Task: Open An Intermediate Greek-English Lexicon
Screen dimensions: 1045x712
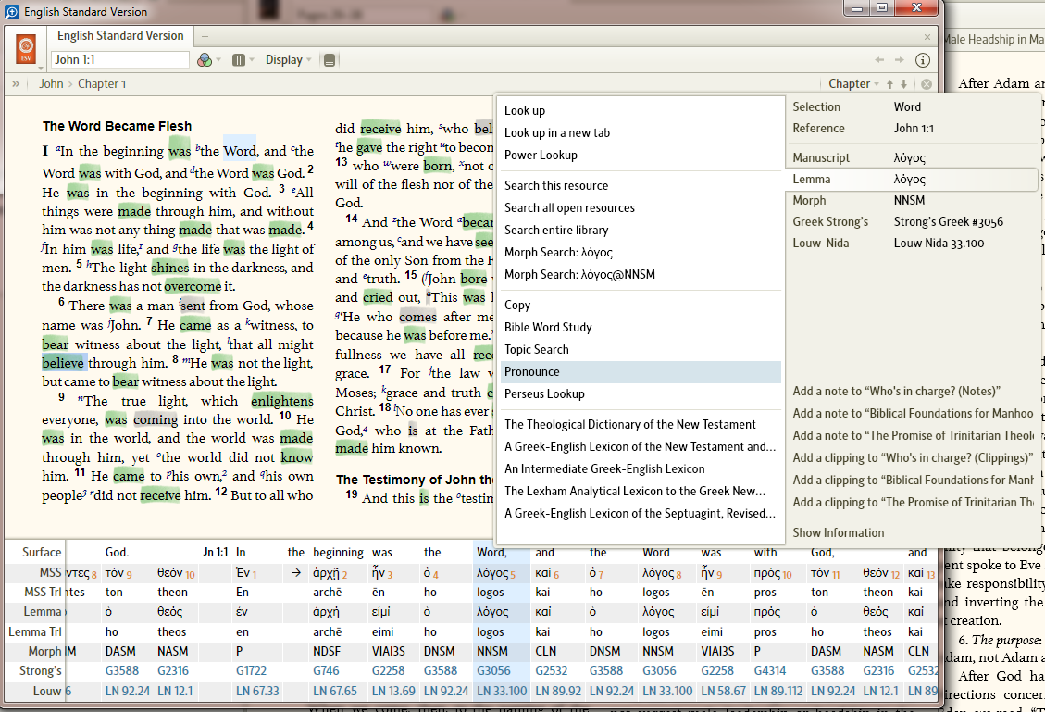Action: pos(641,468)
